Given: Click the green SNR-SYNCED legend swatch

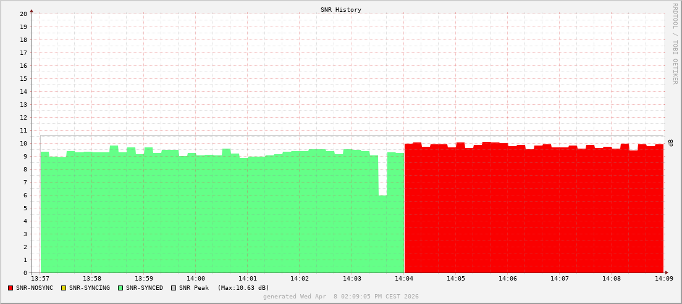Looking at the screenshot, I should 120,288.
